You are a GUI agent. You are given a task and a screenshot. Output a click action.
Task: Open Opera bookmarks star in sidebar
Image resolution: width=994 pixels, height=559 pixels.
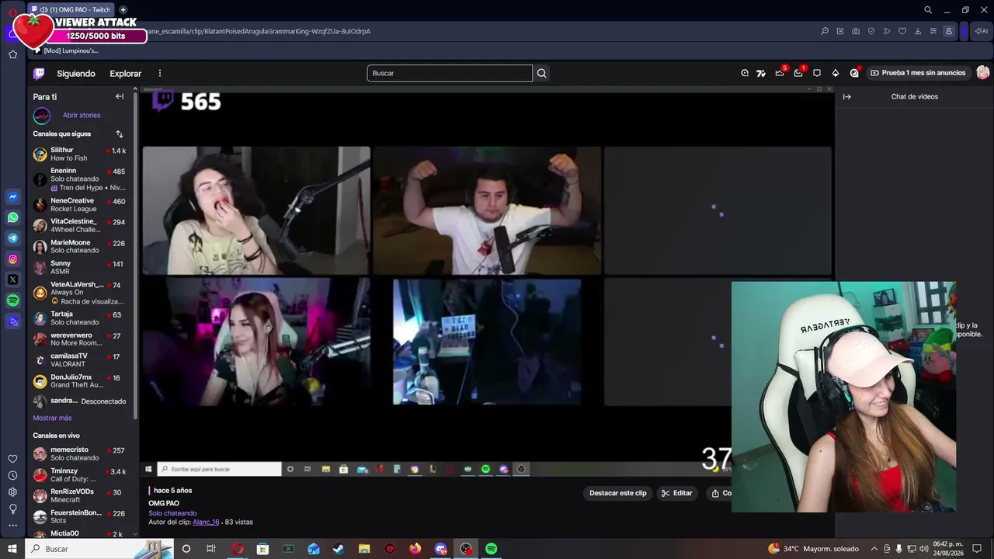12,54
